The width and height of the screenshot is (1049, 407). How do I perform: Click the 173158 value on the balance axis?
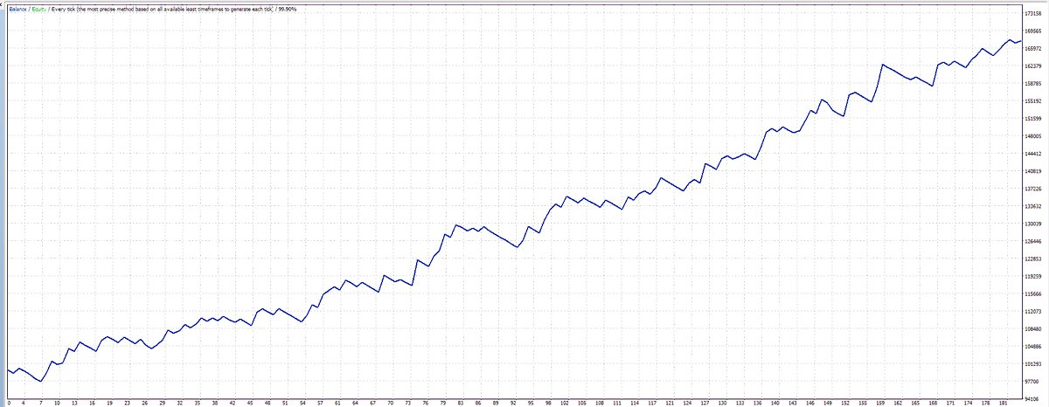click(x=1033, y=14)
